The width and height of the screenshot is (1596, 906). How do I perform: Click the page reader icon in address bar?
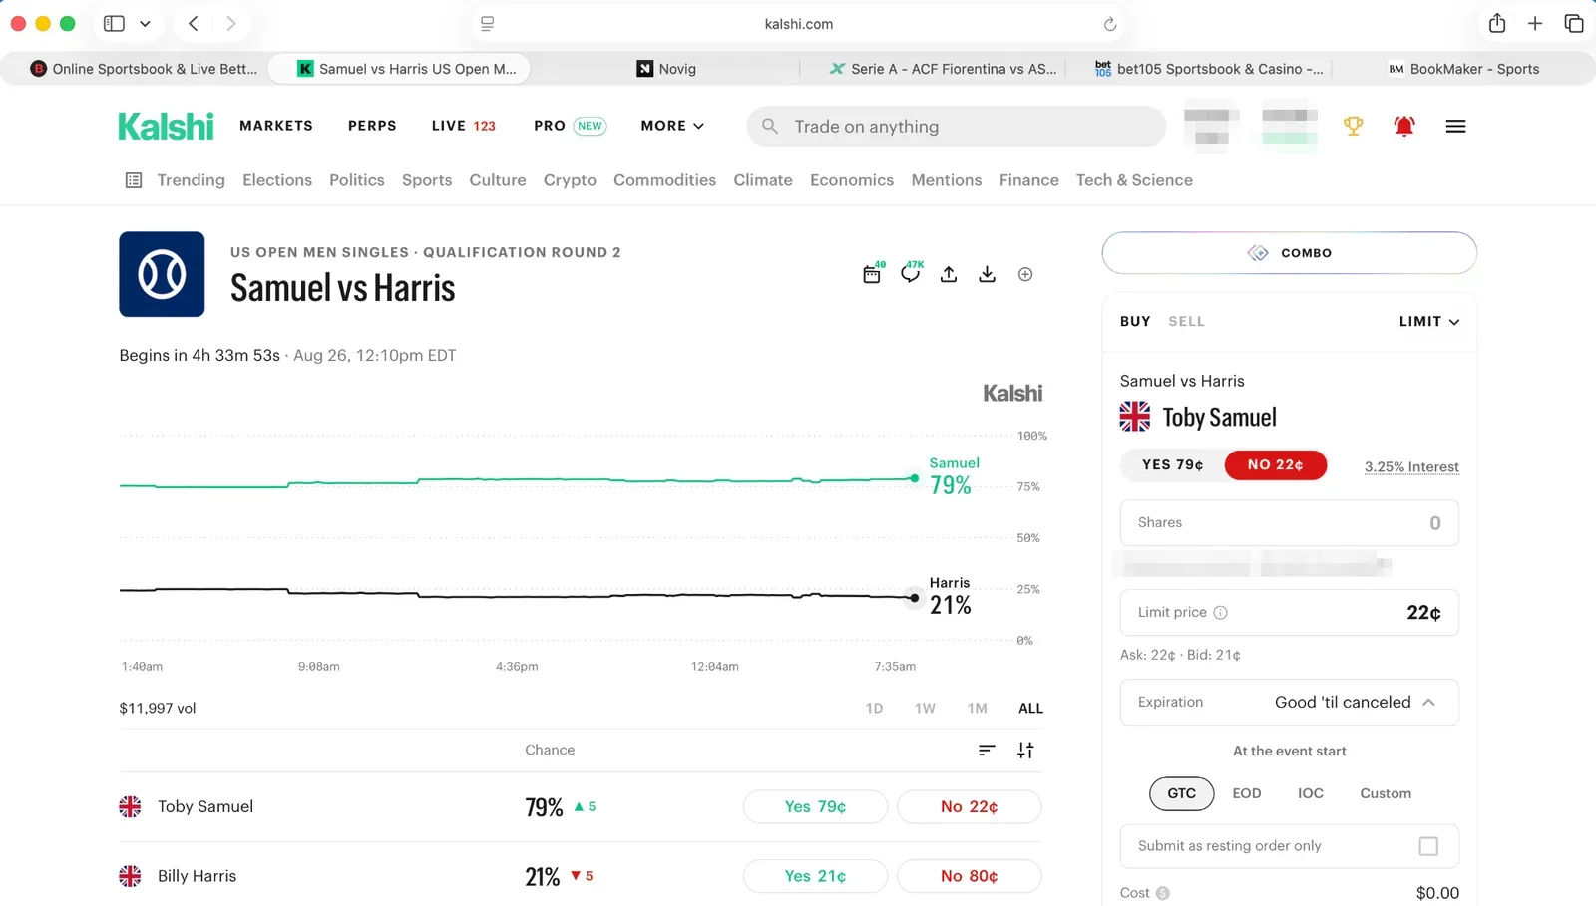487,24
